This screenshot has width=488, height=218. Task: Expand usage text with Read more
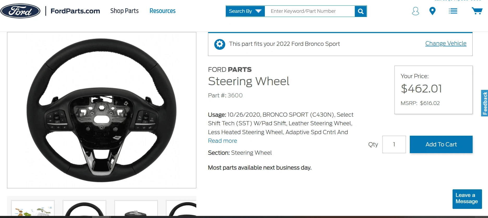point(222,141)
